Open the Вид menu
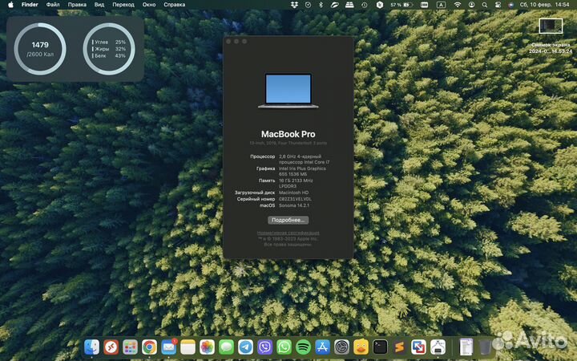The height and width of the screenshot is (361, 577). point(99,5)
